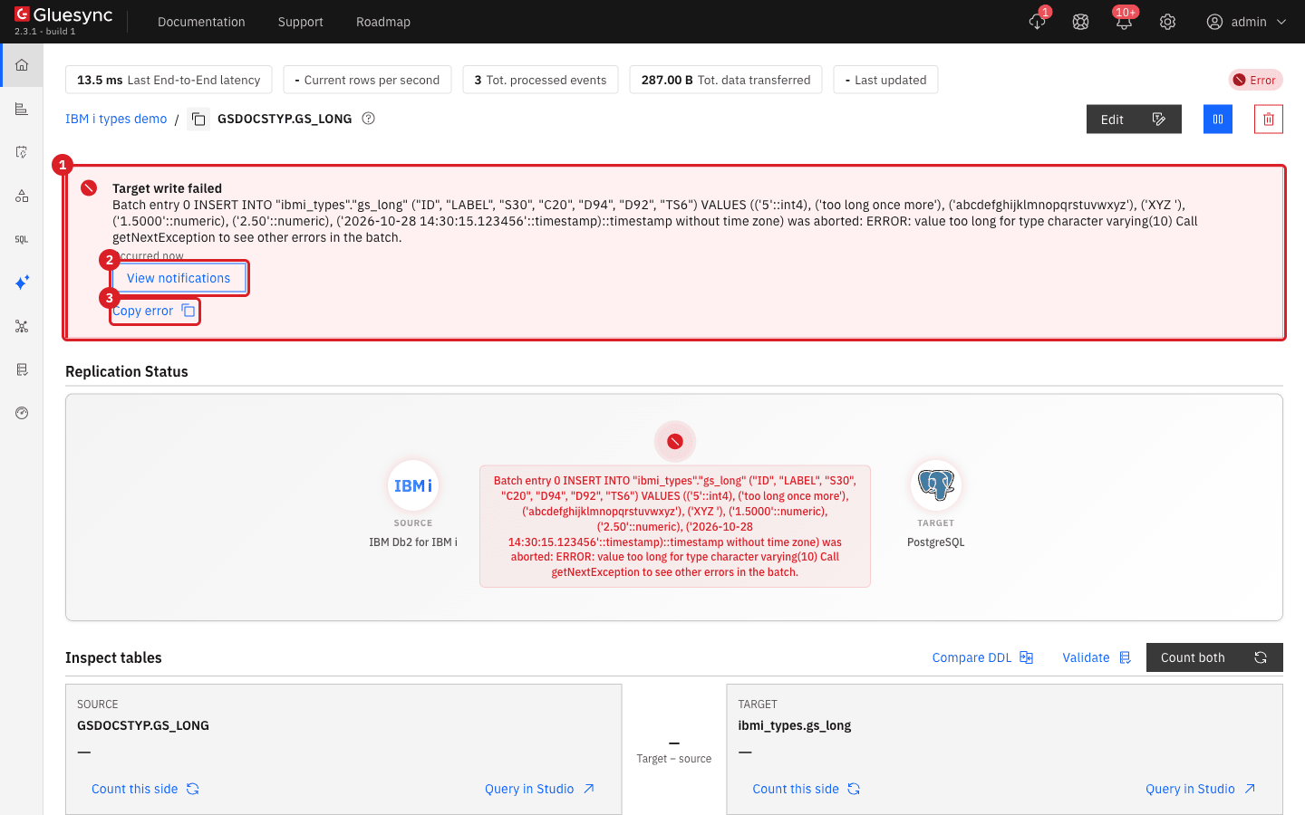Image resolution: width=1305 pixels, height=815 pixels.
Task: Click the red trash delete button
Action: tap(1269, 119)
